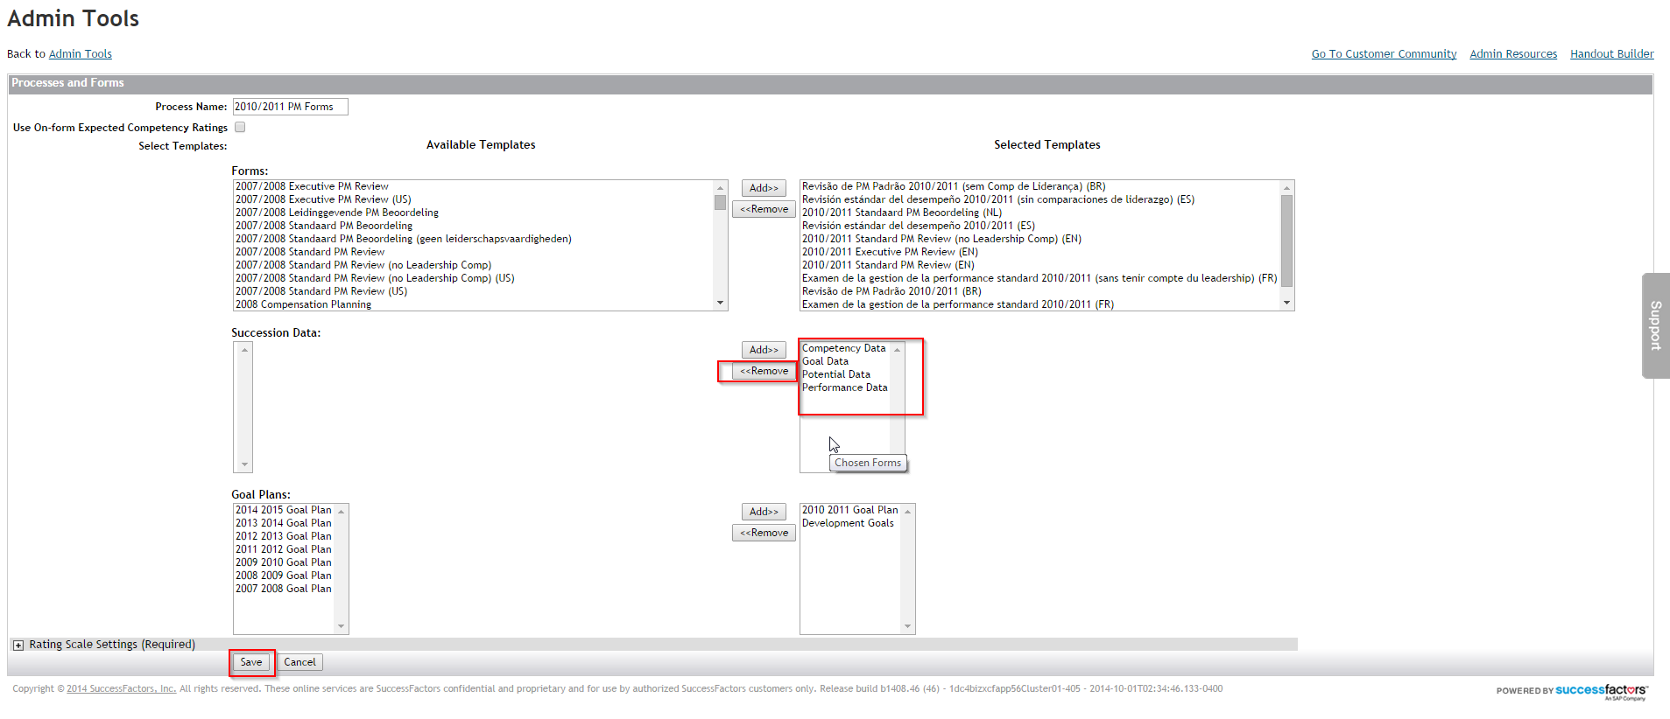Click the Cancel button

(x=299, y=662)
